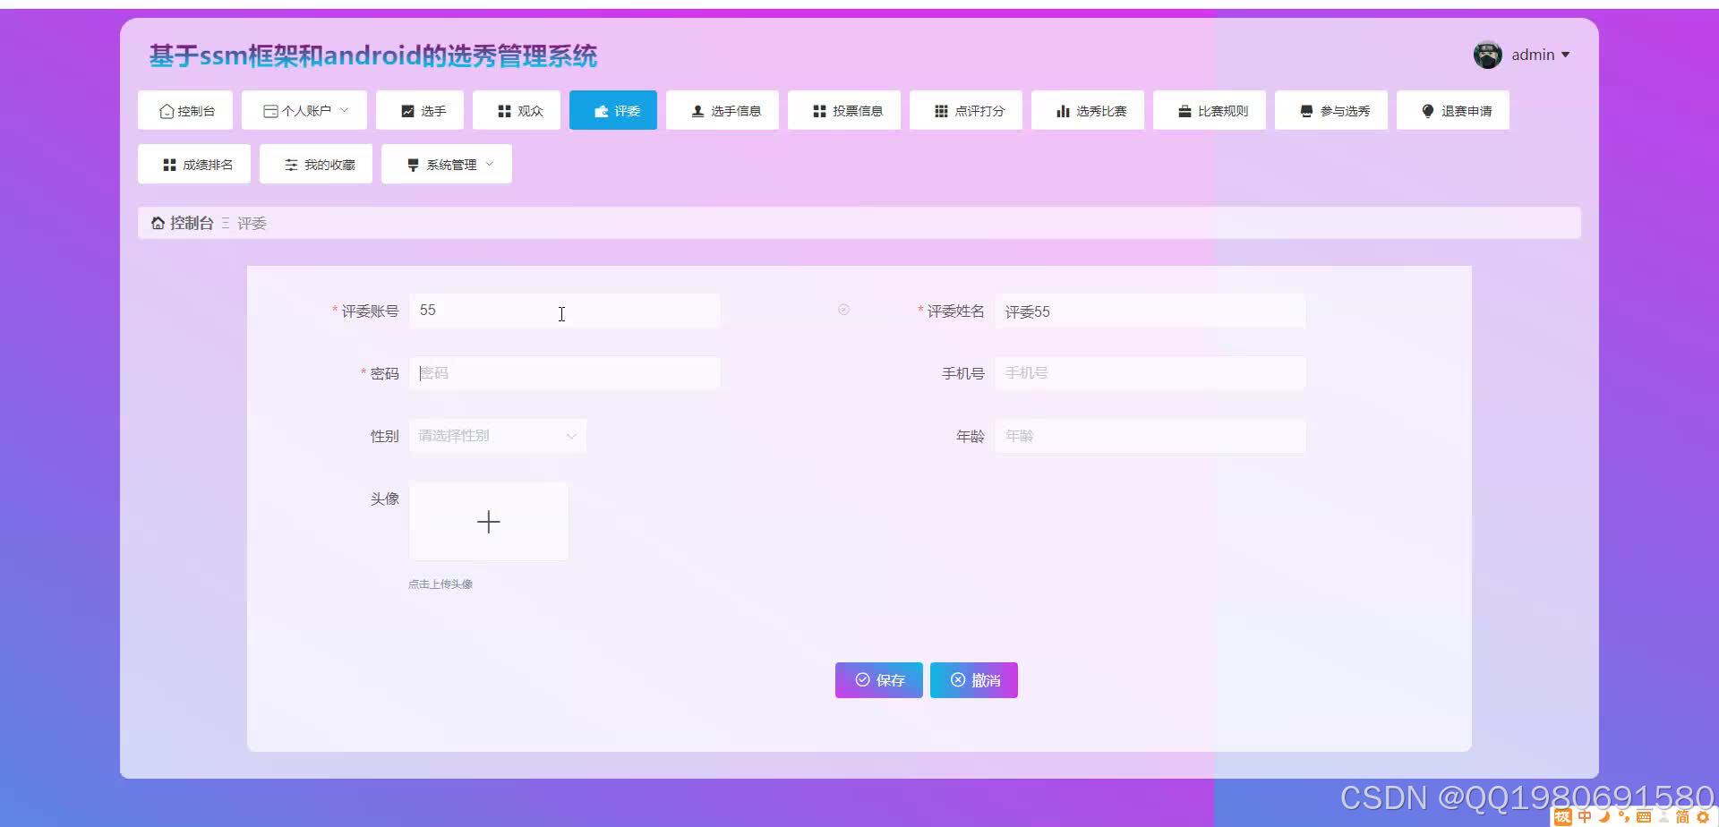Toggle full-width mode via the moon icon
This screenshot has height=827, width=1719.
[1604, 816]
